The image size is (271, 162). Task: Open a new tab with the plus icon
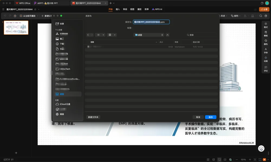tap(111, 3)
